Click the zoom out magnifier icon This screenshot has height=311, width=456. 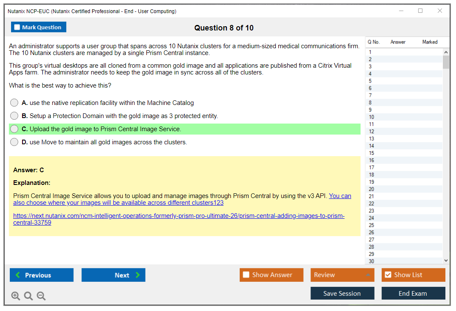41,296
